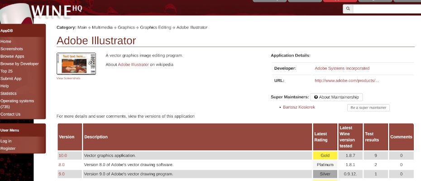Open Adobe Illustrator wikipedia link
This screenshot has width=421, height=181.
[x=133, y=64]
